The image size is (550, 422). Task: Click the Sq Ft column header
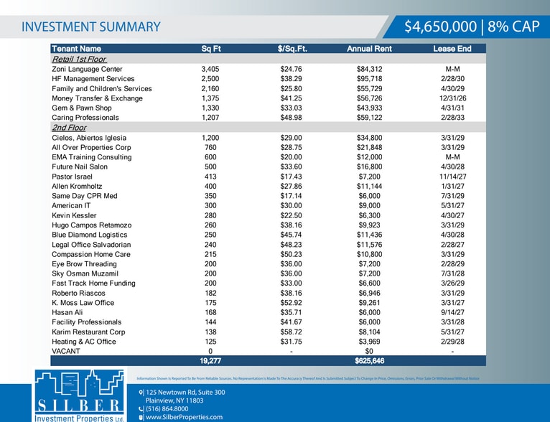[x=211, y=49]
